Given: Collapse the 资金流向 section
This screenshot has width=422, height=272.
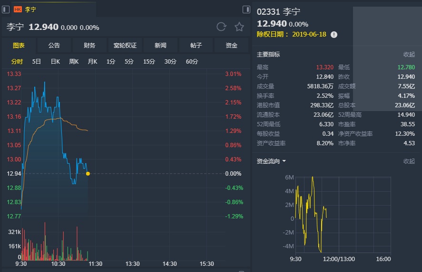Looking at the screenshot, I should click(x=409, y=161).
